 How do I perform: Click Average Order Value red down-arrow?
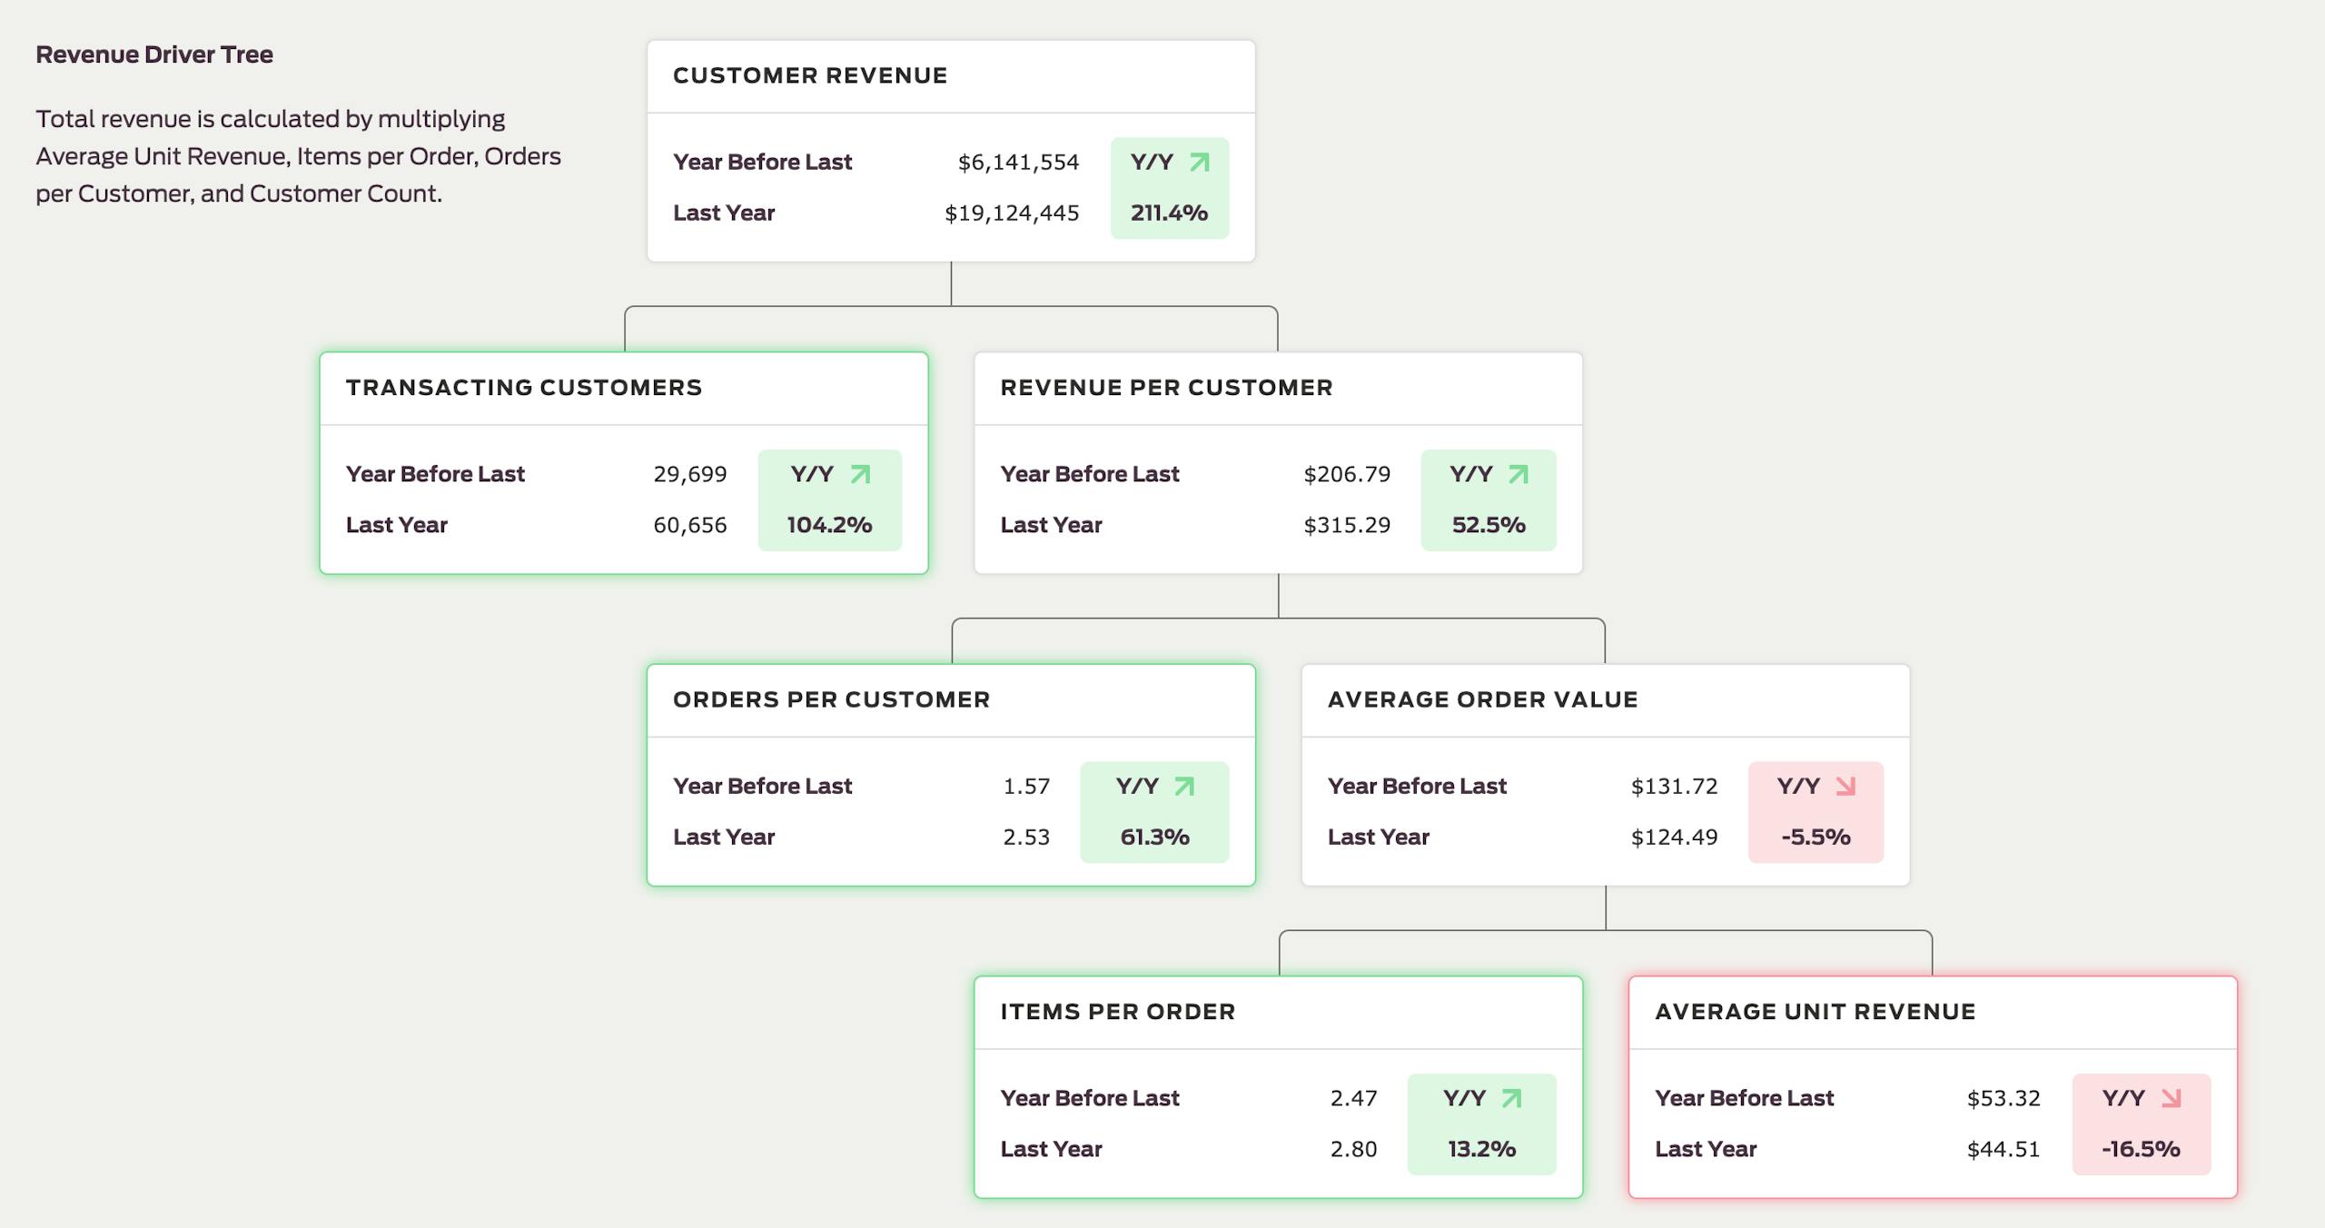pos(1845,787)
